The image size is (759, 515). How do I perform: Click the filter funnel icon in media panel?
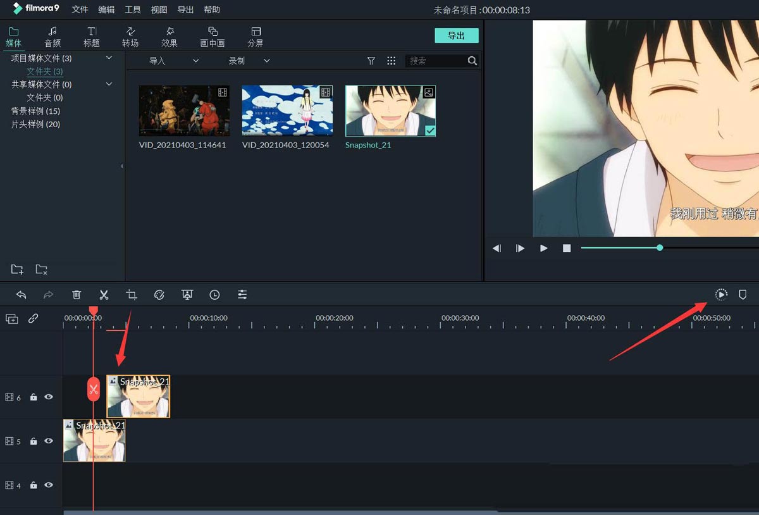pos(371,60)
